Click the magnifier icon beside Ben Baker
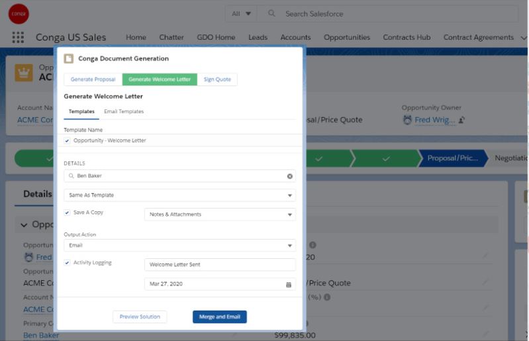This screenshot has height=341, width=529. pyautogui.click(x=72, y=175)
